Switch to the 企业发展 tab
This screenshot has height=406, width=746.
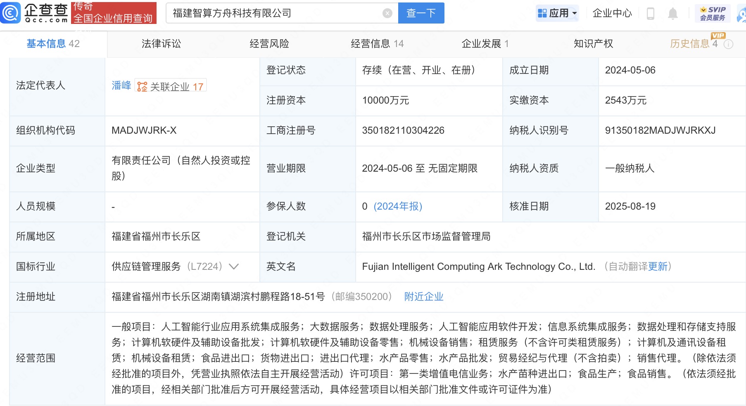click(485, 44)
